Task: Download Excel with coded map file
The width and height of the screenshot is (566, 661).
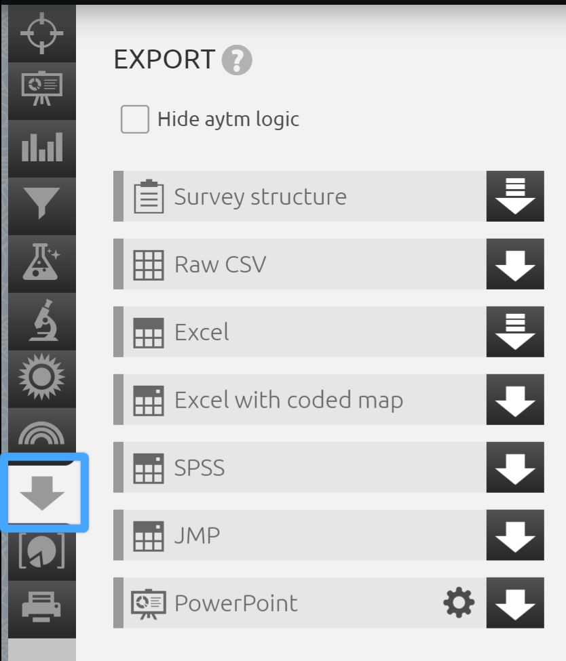Action: 515,400
